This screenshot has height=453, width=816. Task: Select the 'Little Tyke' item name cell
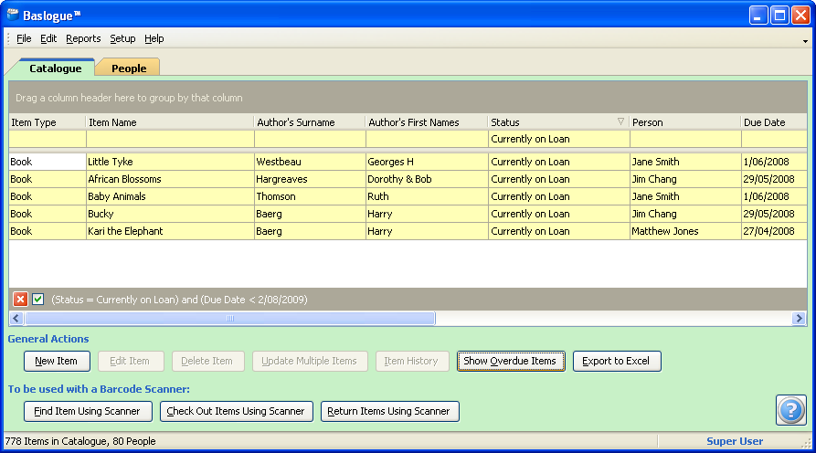point(170,162)
